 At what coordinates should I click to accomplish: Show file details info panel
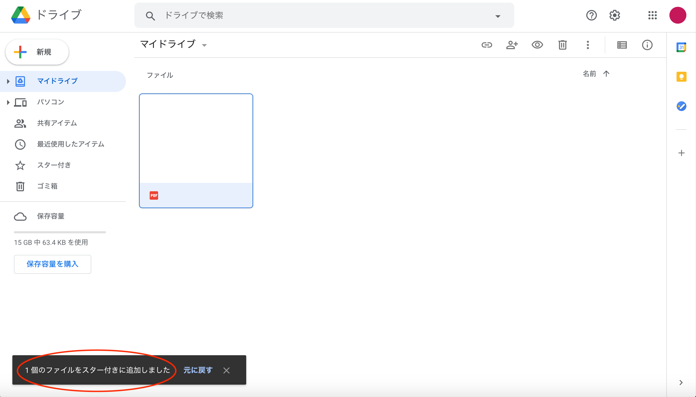point(647,45)
